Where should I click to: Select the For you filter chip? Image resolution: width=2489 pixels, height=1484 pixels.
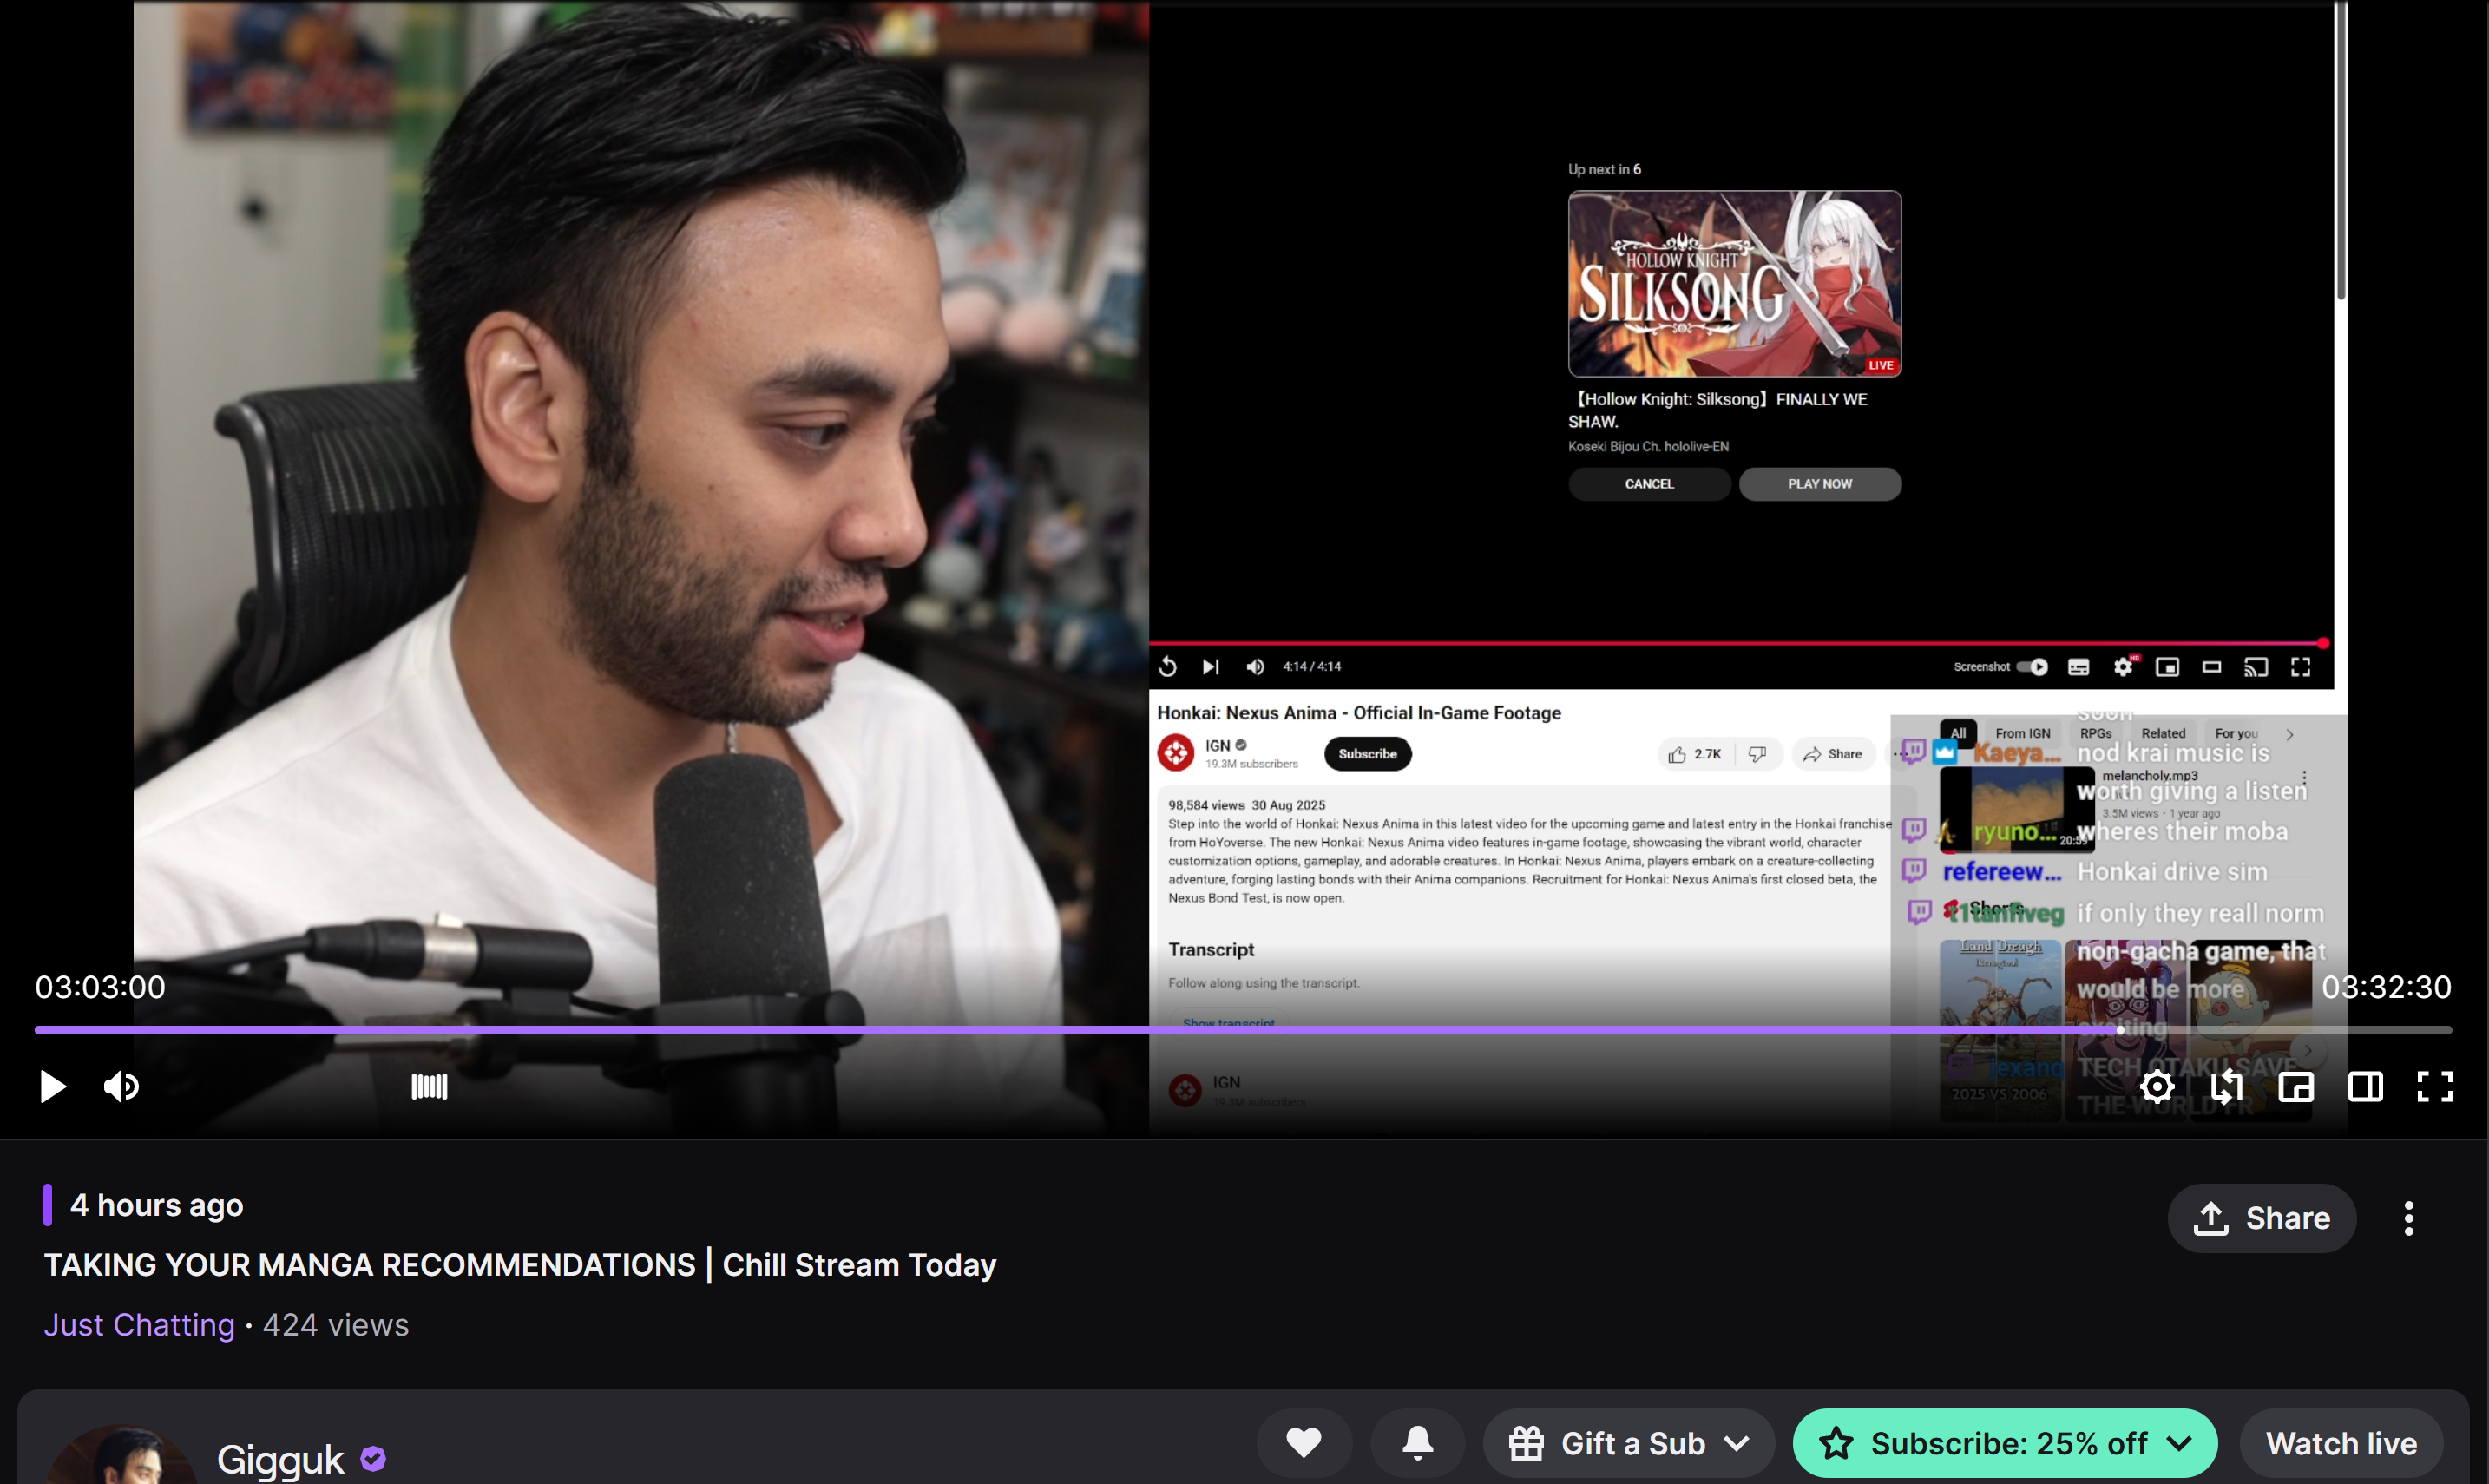point(2236,733)
